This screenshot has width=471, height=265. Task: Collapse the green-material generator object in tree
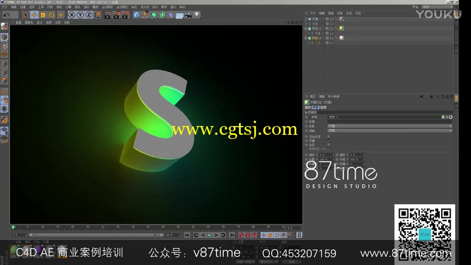point(306,28)
